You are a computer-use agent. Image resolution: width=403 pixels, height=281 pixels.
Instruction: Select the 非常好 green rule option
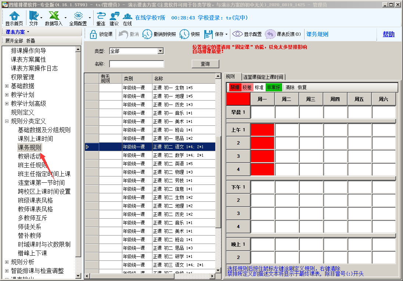click(273, 87)
